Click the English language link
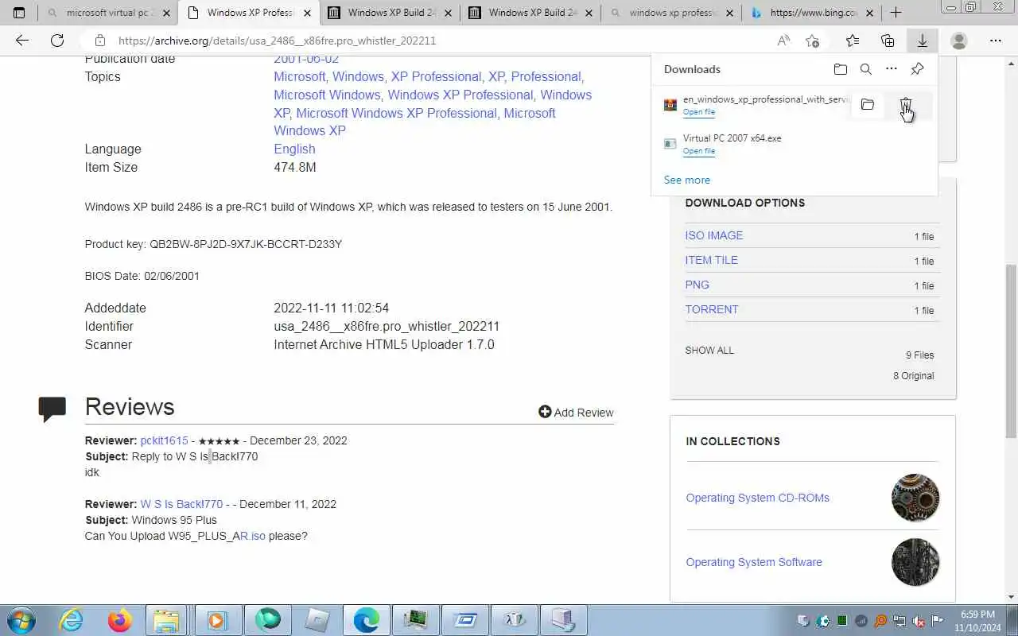This screenshot has height=636, width=1018. click(294, 149)
